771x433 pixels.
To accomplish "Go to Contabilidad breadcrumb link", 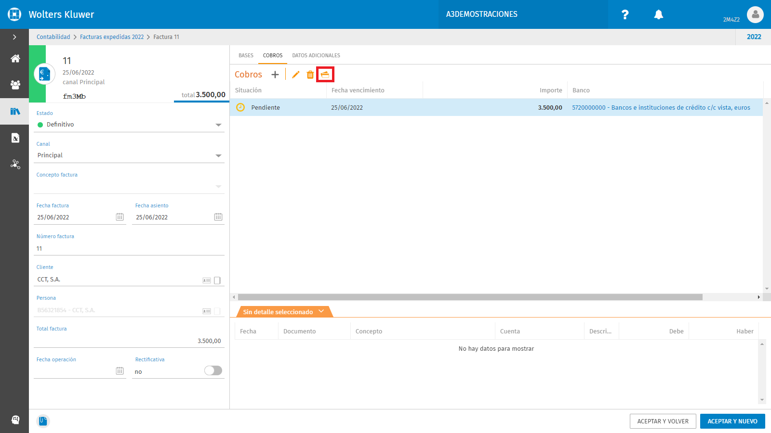I will (x=53, y=37).
